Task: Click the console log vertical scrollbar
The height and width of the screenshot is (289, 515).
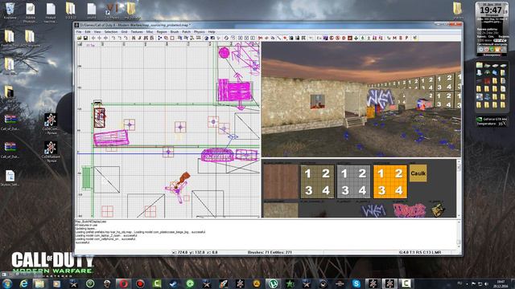Action: coord(459,234)
